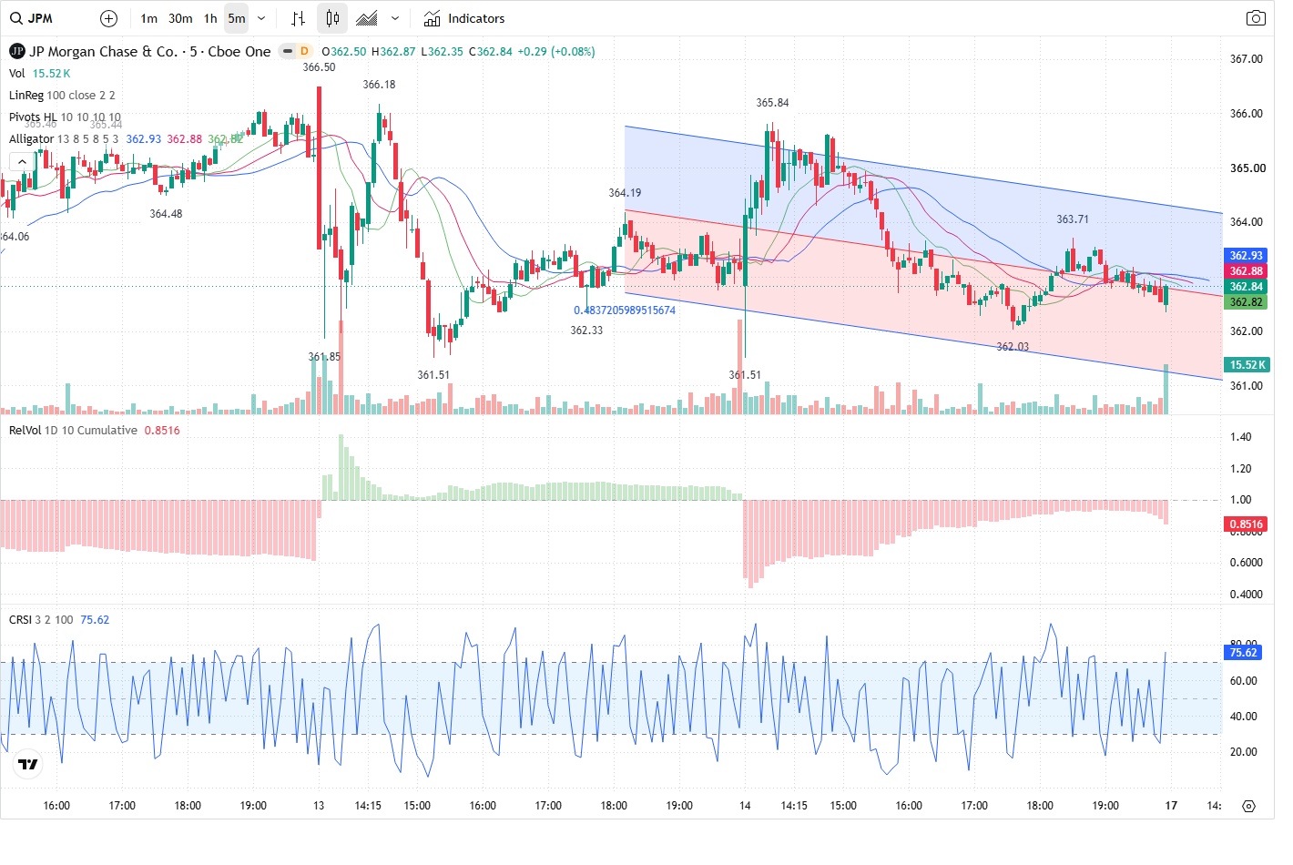
Task: Select the Bars chart style icon
Action: pyautogui.click(x=298, y=18)
